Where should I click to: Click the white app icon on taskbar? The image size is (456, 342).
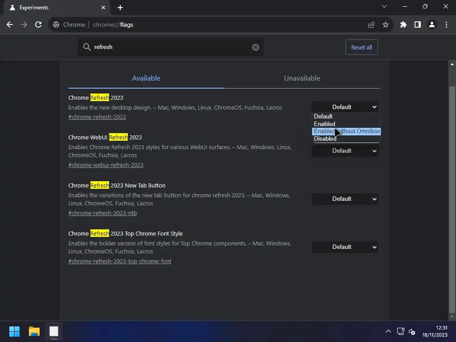coord(54,331)
